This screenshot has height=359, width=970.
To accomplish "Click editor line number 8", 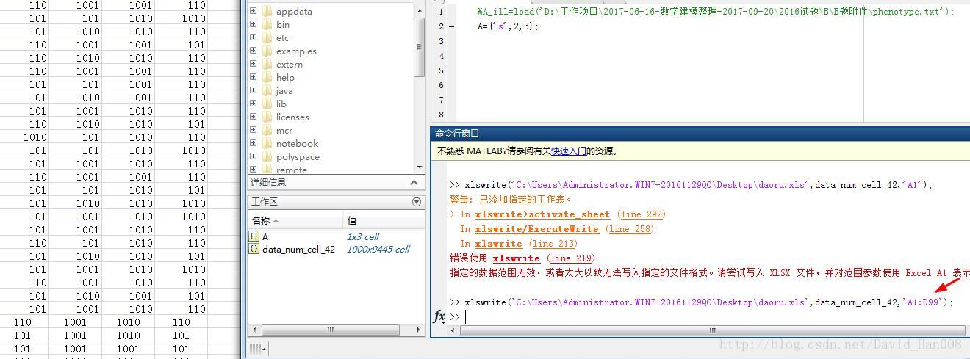I will tap(440, 115).
